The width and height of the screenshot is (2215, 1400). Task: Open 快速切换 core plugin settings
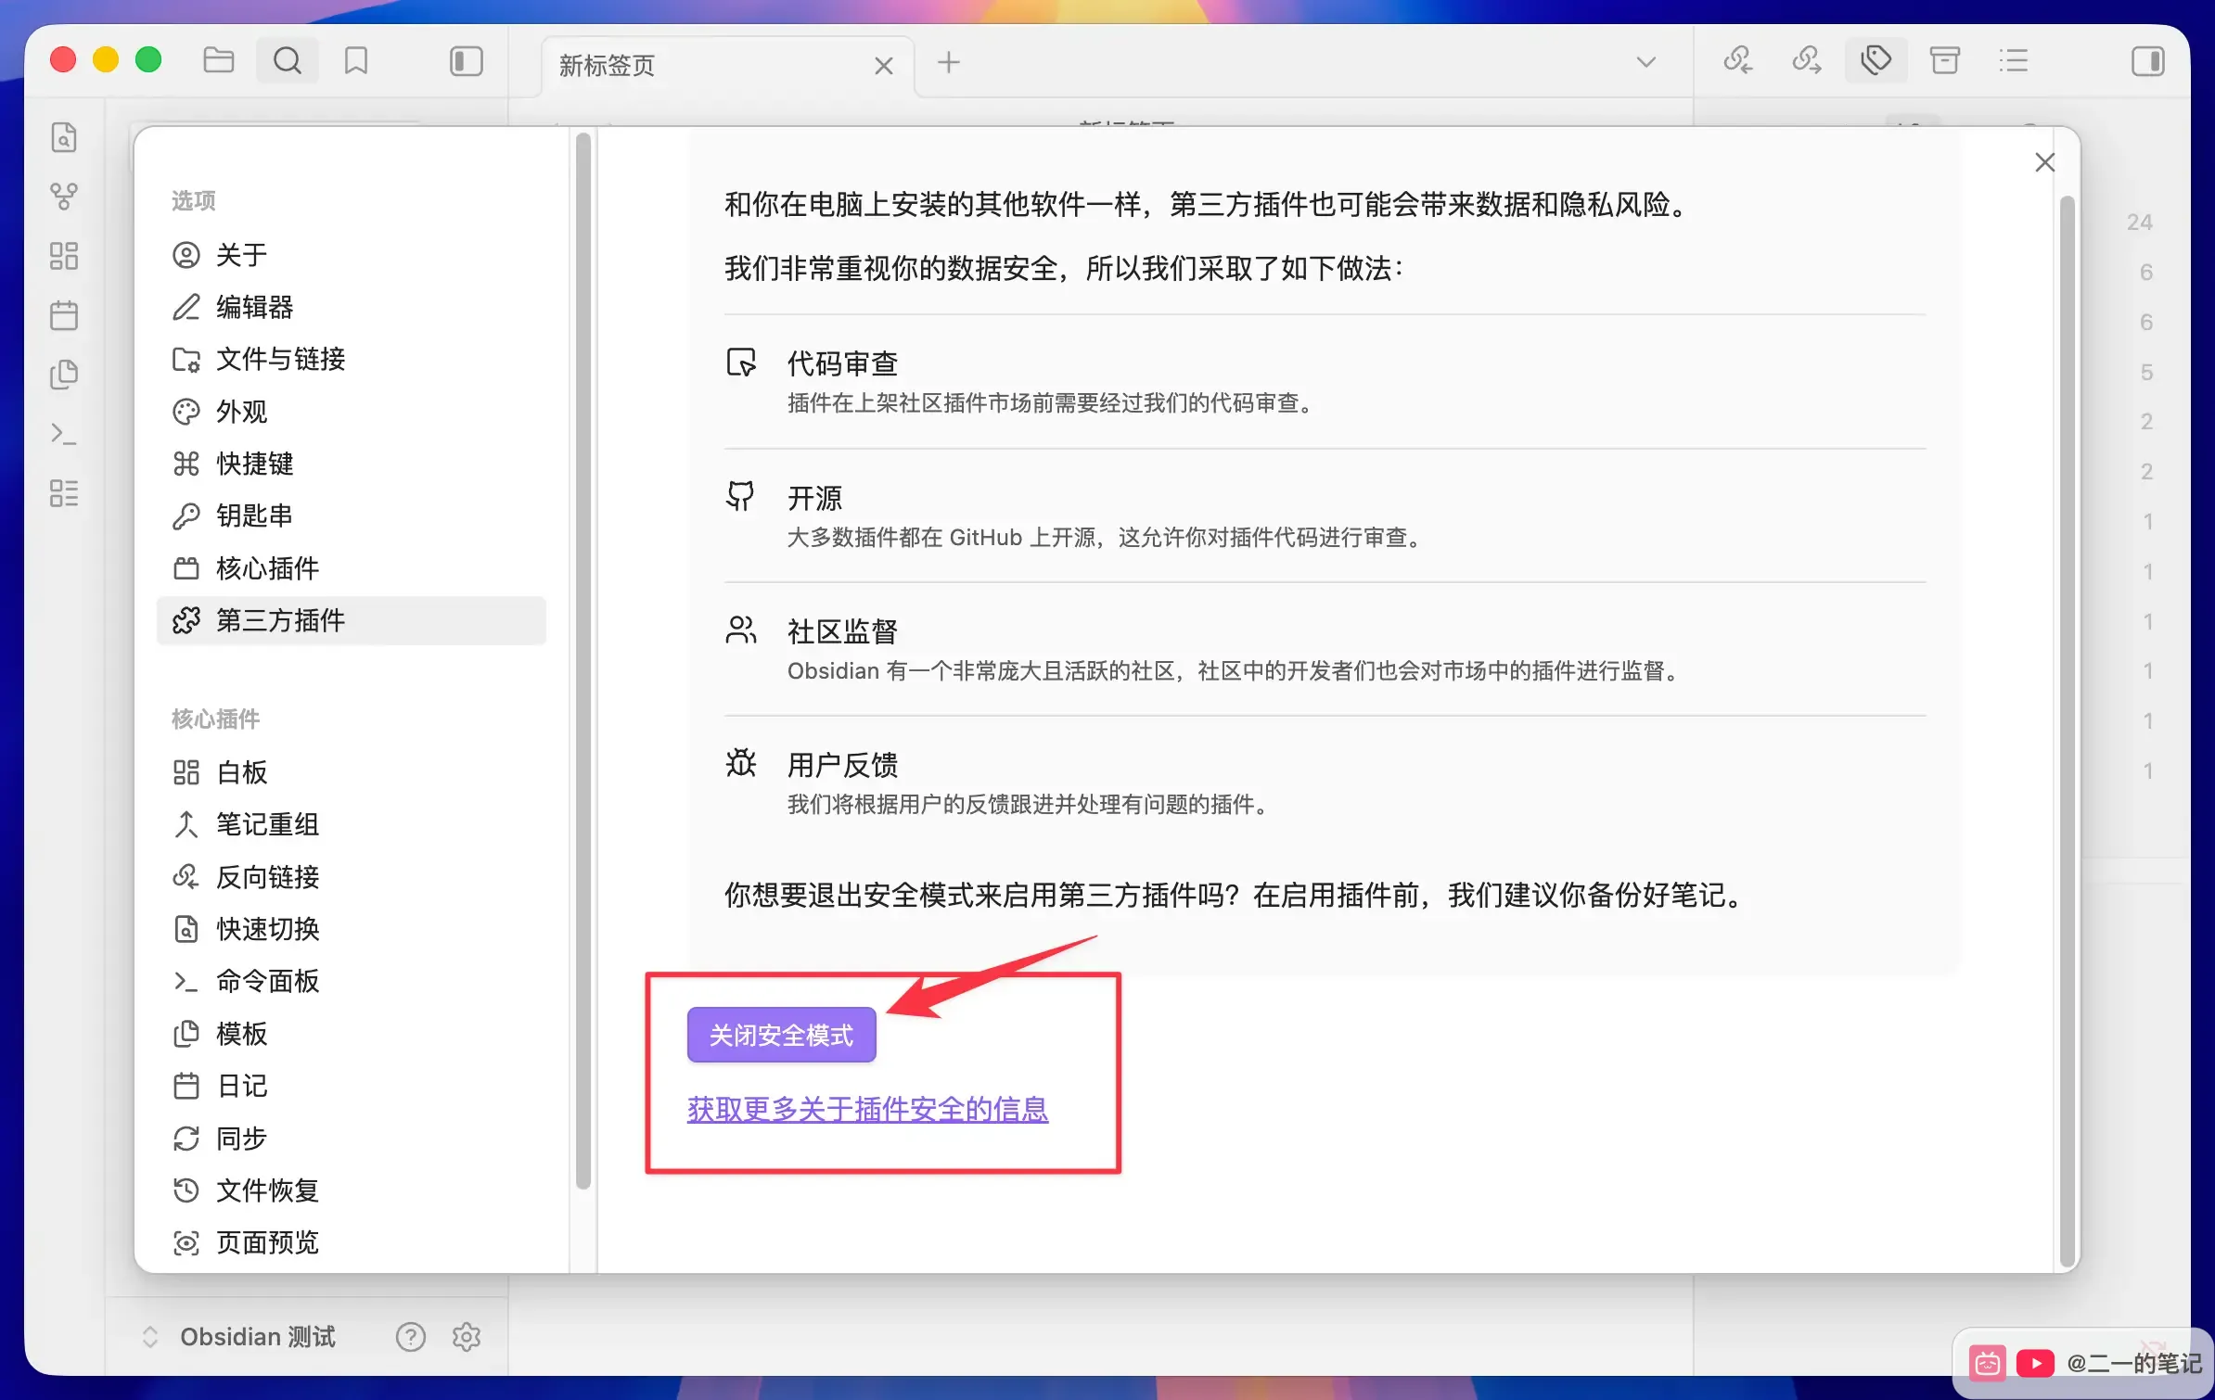pos(352,929)
